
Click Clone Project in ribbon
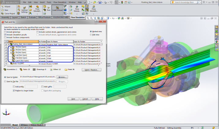pos(8,13)
